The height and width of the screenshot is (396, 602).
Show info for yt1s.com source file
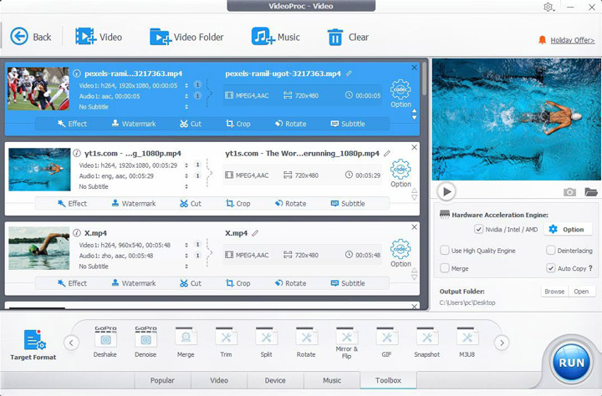tap(77, 153)
